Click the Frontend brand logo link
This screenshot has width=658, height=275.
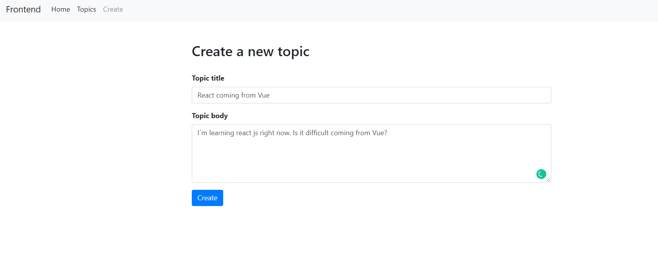(23, 9)
